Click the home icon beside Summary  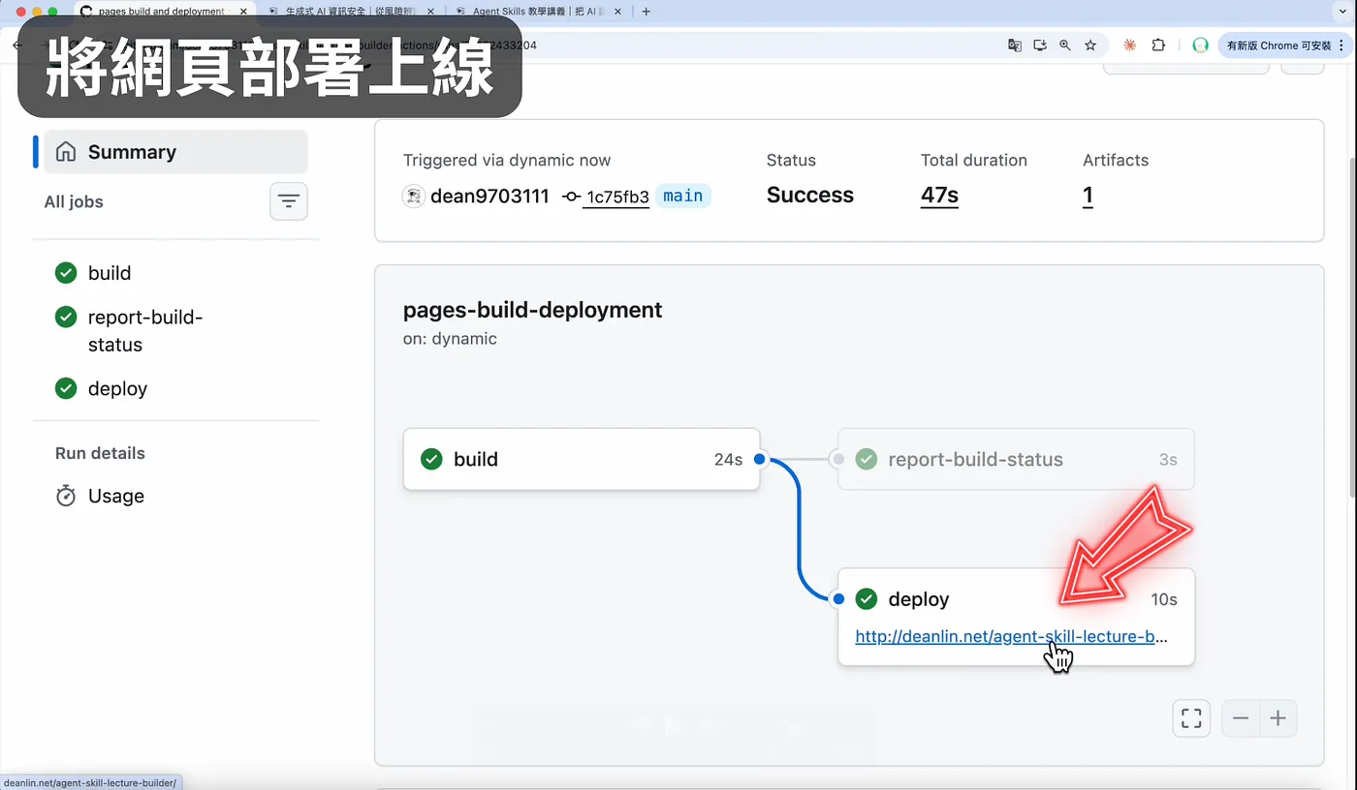pos(66,152)
